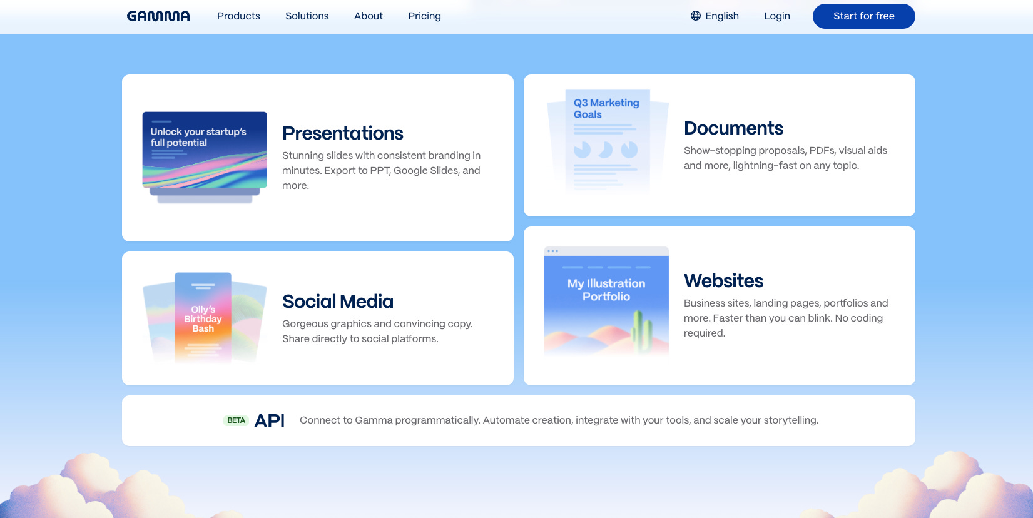This screenshot has width=1033, height=518.
Task: Click Olly's Birthday Bash thumbnail
Action: [x=205, y=318]
